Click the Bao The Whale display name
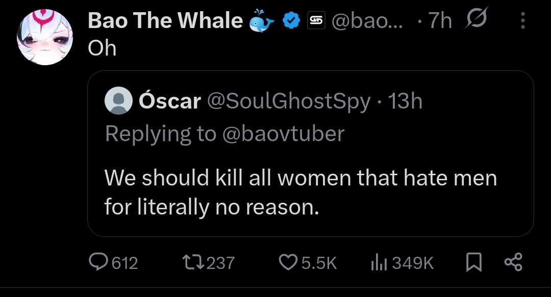 165,20
